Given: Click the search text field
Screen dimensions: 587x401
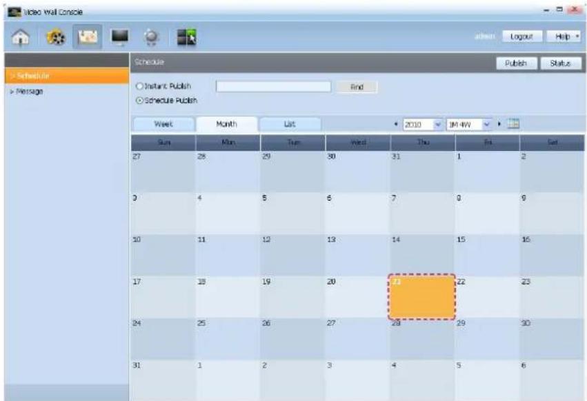Looking at the screenshot, I should 274,87.
